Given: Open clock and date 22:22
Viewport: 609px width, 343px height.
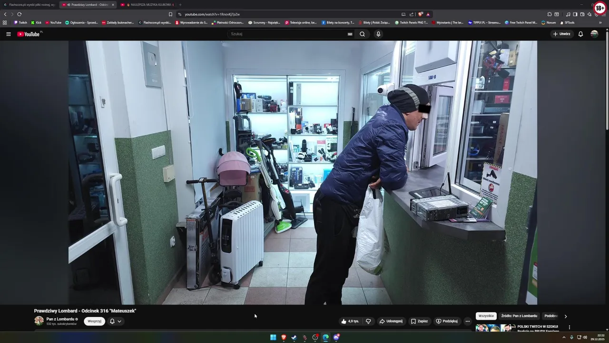Looking at the screenshot, I should click(x=598, y=337).
